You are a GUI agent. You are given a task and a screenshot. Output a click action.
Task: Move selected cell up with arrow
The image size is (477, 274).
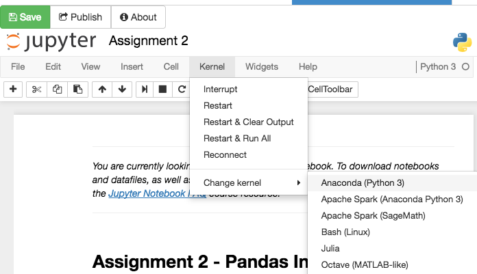coord(102,90)
